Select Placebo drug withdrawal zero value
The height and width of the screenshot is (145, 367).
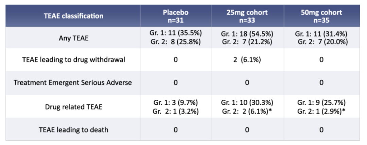click(176, 60)
